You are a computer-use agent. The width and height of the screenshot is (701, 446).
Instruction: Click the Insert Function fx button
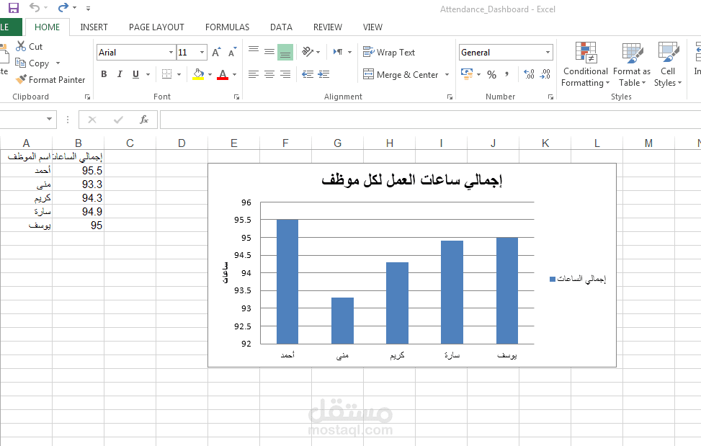[x=144, y=120]
